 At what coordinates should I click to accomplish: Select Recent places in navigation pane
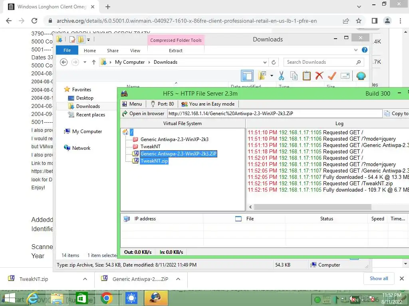[x=90, y=115]
